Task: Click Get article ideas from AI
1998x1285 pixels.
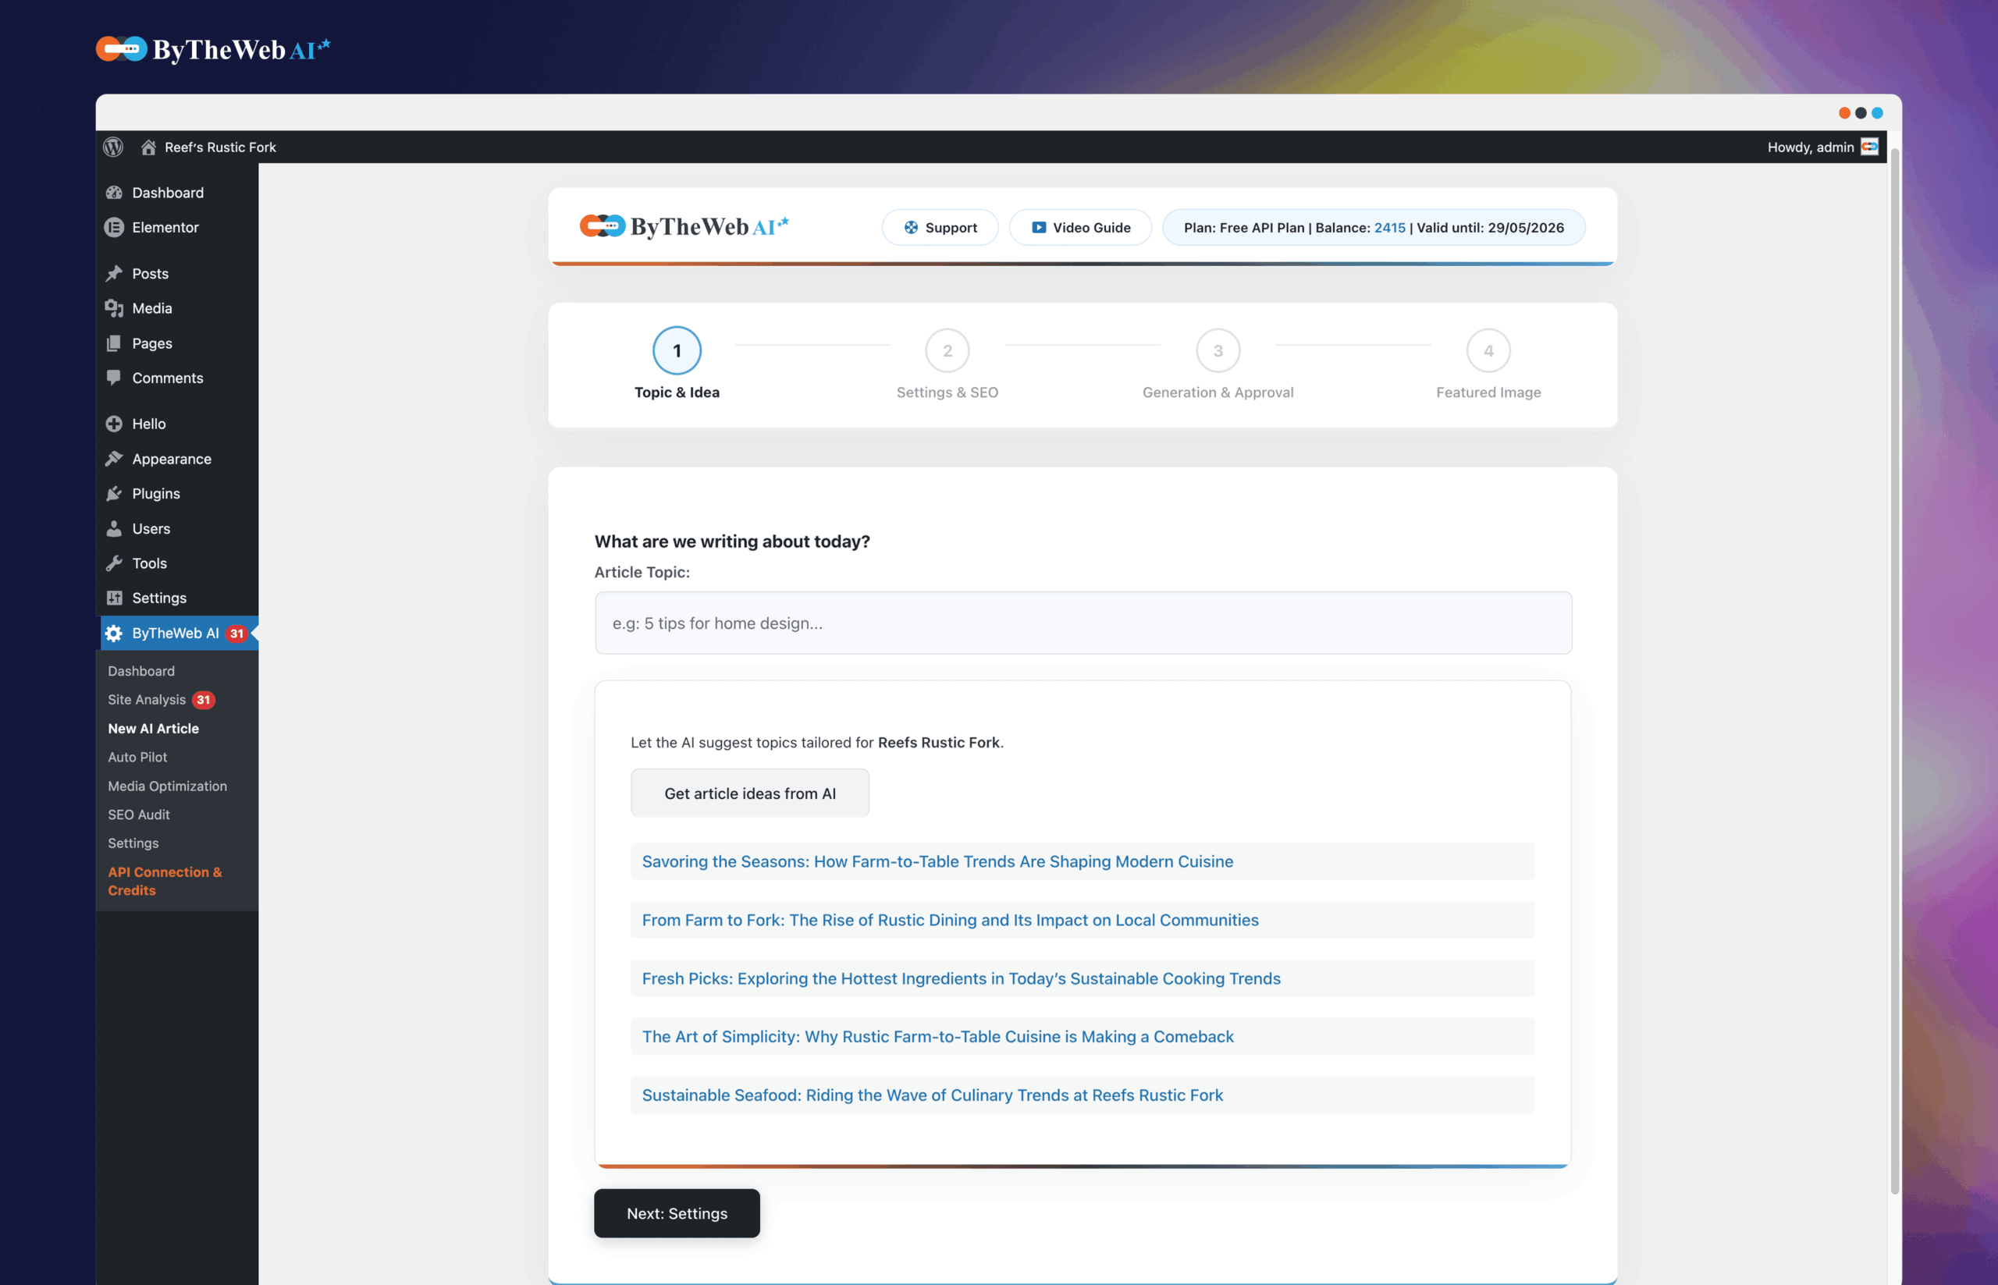Action: 749,793
